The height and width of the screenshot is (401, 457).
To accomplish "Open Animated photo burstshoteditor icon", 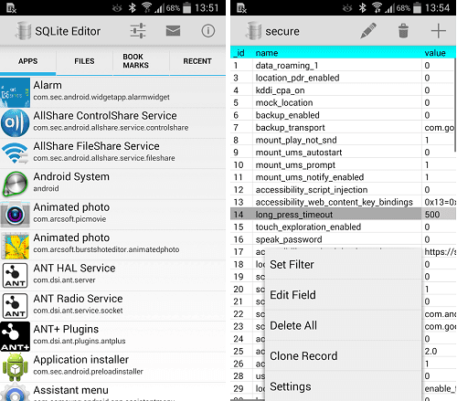I will coord(16,245).
